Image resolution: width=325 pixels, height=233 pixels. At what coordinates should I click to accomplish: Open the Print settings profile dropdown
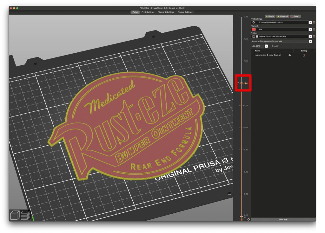tap(311, 22)
